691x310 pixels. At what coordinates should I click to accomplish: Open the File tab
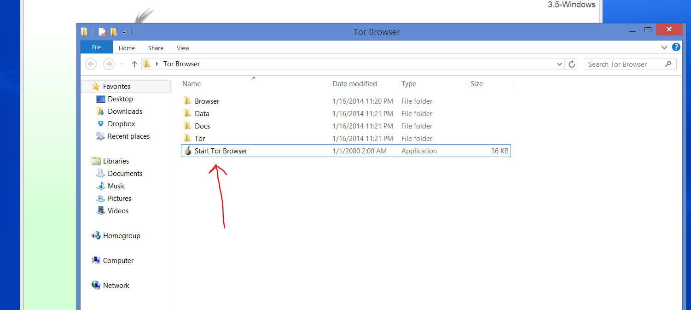point(96,47)
